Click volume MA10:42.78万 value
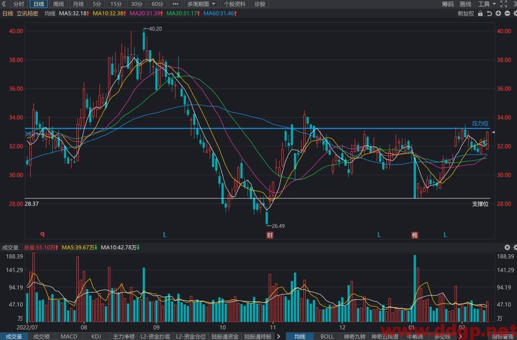 (120, 247)
